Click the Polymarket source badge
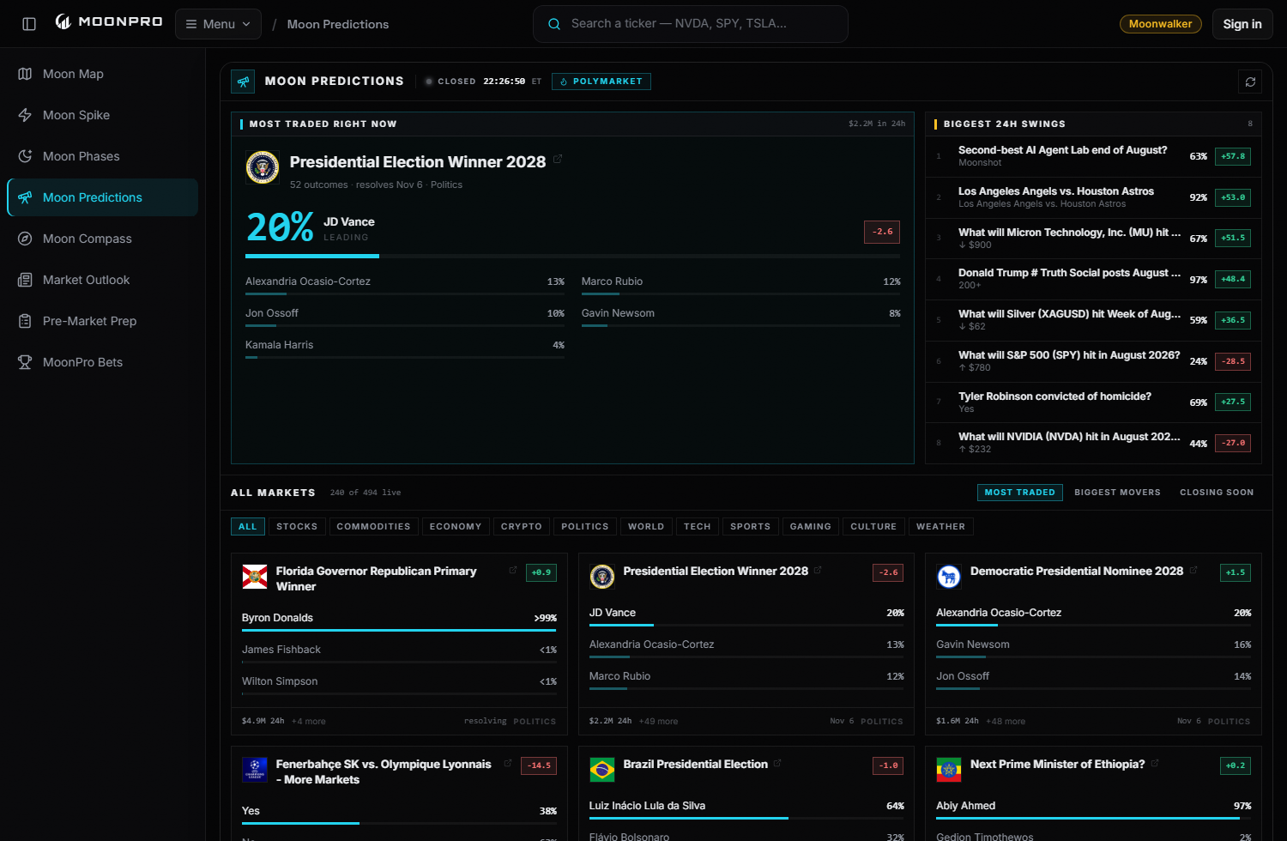The image size is (1287, 841). [601, 82]
